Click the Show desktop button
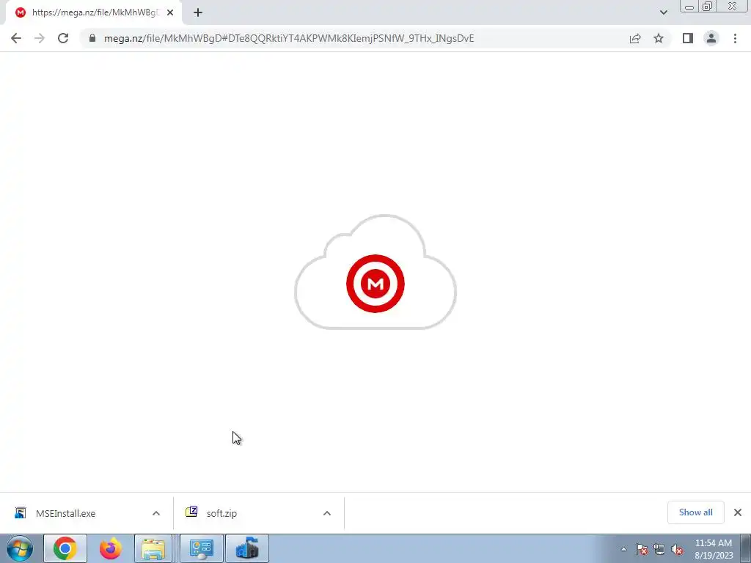The width and height of the screenshot is (751, 563). (746, 548)
